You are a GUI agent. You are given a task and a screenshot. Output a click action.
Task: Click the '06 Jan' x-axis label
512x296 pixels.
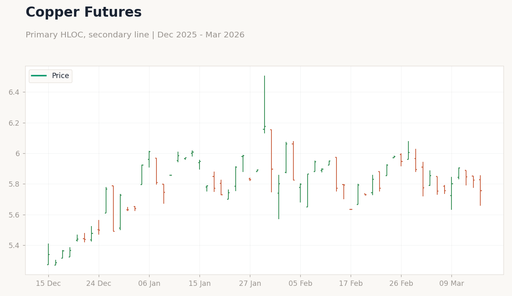(149, 284)
